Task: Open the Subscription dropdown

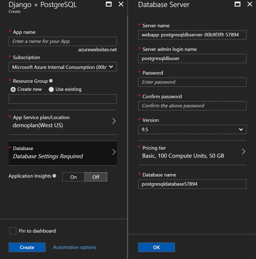Action: pyautogui.click(x=63, y=67)
